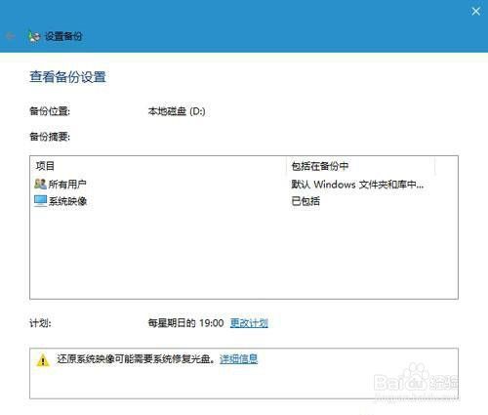Click the 设置备份 wizard icon
Viewport: 488px width, 415px height.
point(34,36)
